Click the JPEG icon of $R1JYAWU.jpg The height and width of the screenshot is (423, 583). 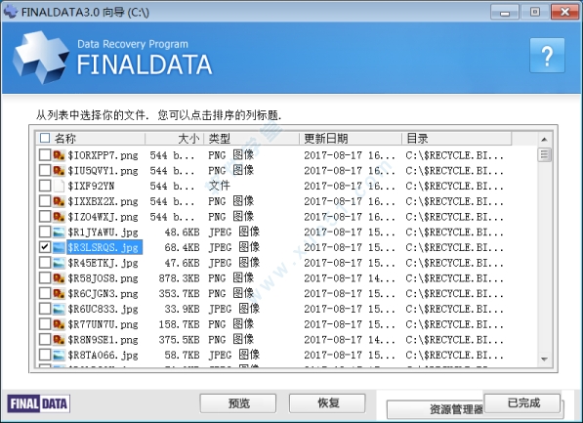59,232
